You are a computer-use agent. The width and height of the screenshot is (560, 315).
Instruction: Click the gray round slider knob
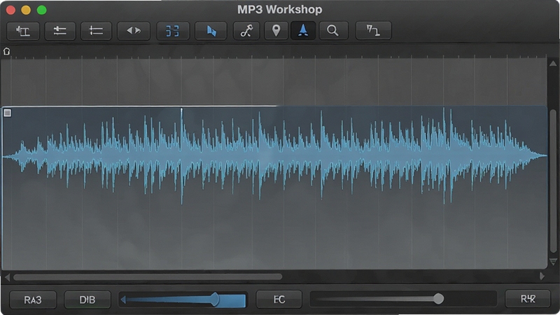click(439, 299)
